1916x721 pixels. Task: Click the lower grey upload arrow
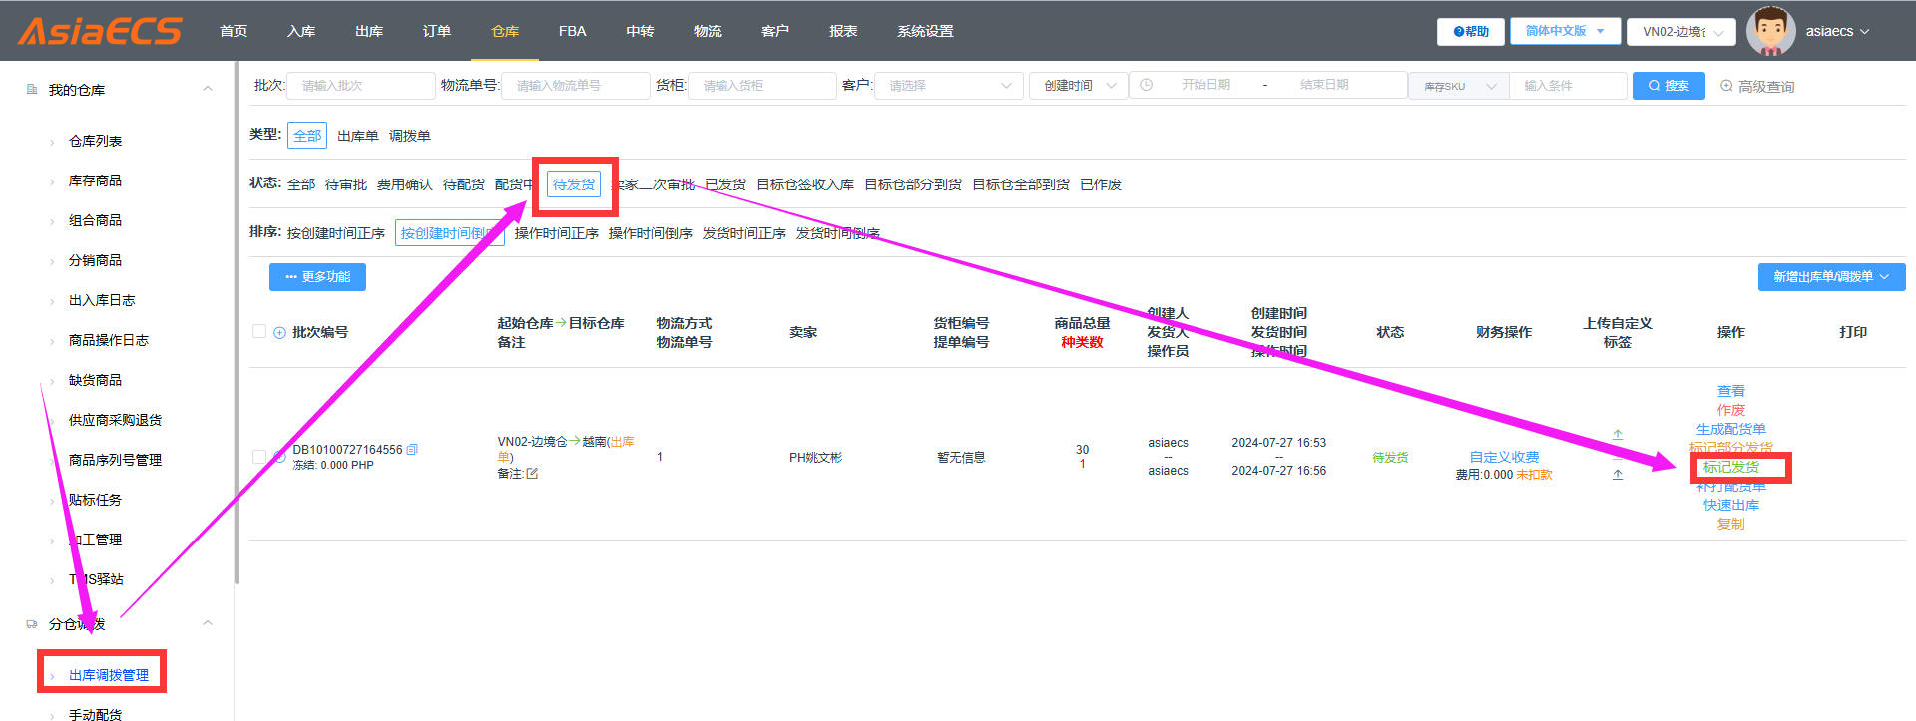pyautogui.click(x=1618, y=475)
